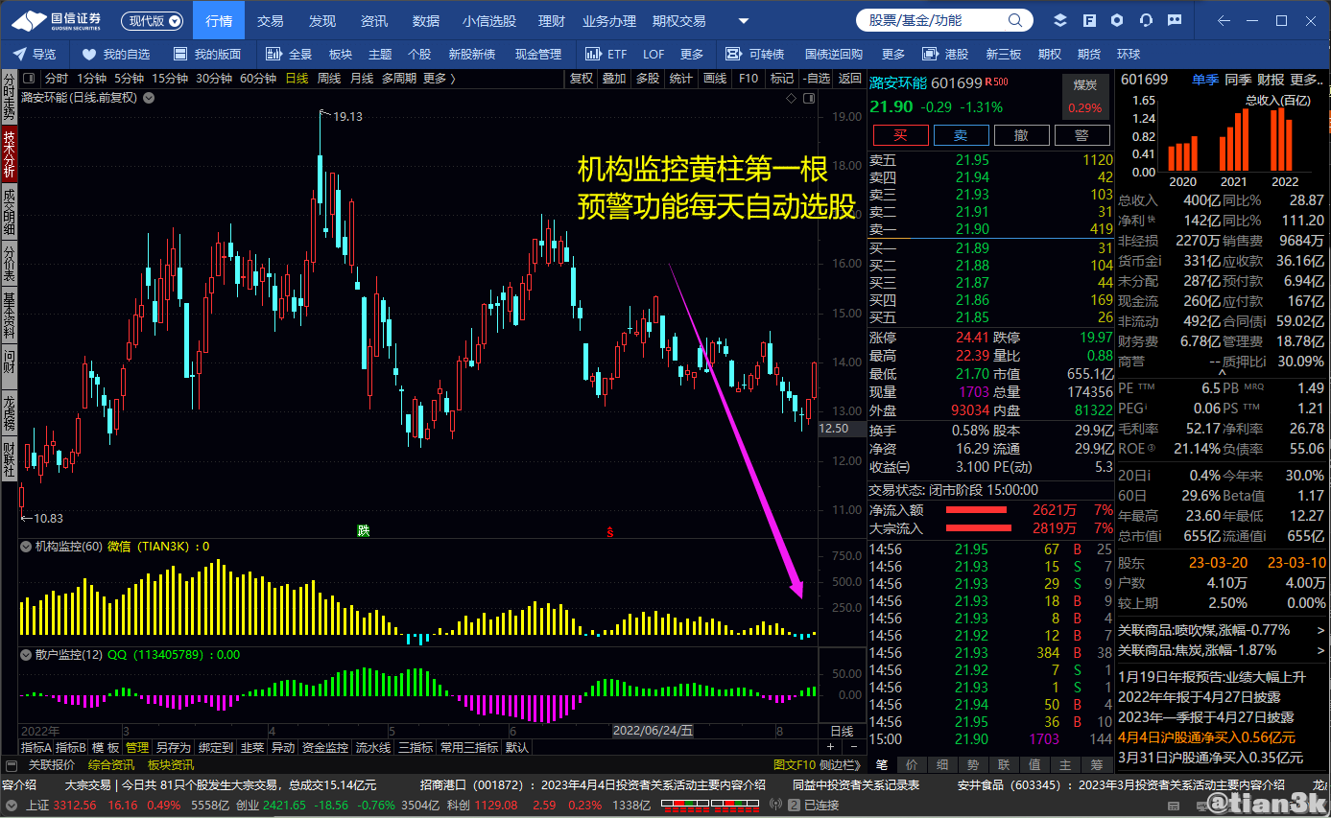
Task: Expand 关联商品 焦炭 arrow
Action: click(x=1320, y=649)
